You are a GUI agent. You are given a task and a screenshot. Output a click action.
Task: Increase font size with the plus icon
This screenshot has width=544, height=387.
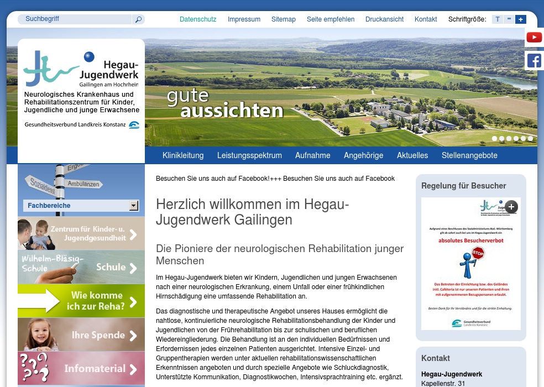(520, 19)
